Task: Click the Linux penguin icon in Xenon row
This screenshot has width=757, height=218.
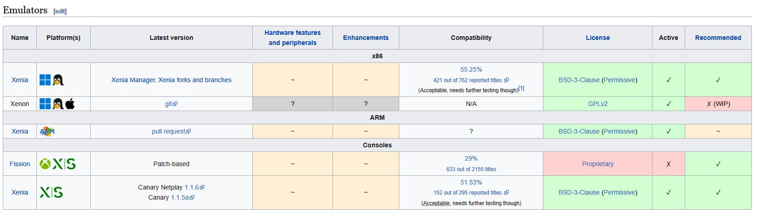Action: click(58, 104)
